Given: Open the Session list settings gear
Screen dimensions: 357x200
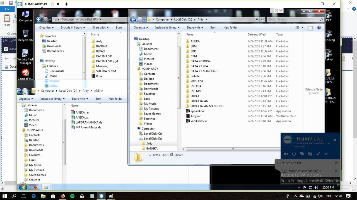Looking at the screenshot, I should point(336,163).
